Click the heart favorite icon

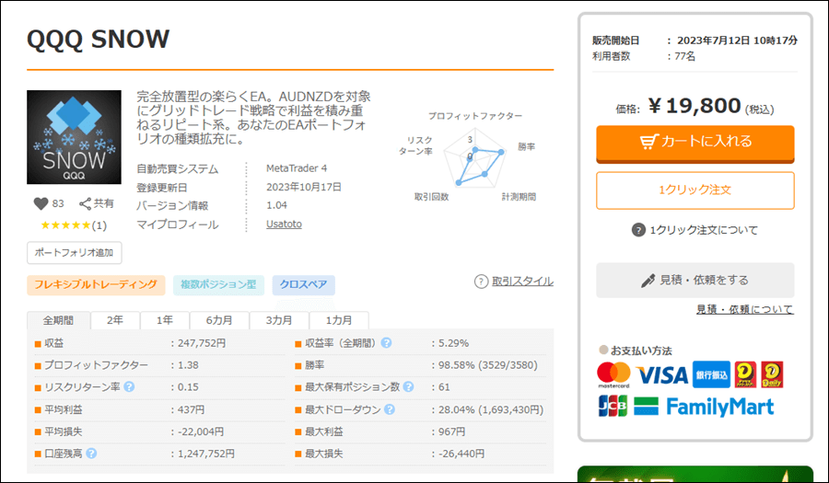point(41,204)
